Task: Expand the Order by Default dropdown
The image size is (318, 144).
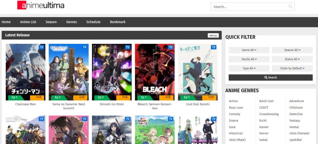Action: (x=292, y=68)
